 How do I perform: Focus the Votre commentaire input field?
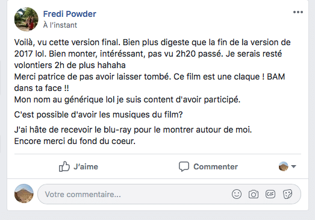169,194
